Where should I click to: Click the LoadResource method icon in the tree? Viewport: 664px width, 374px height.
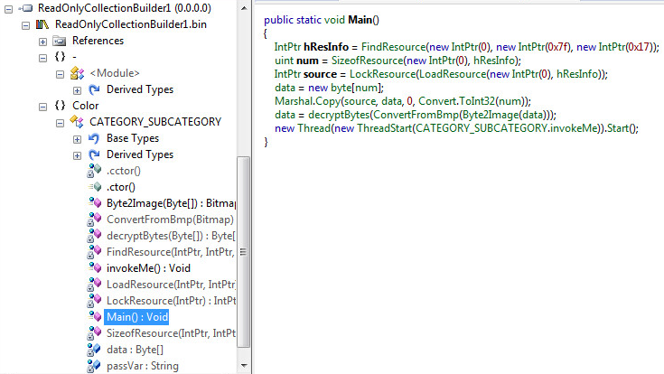tap(95, 285)
